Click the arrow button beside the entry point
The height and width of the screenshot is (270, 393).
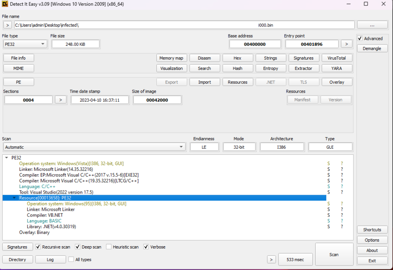tap(346, 44)
